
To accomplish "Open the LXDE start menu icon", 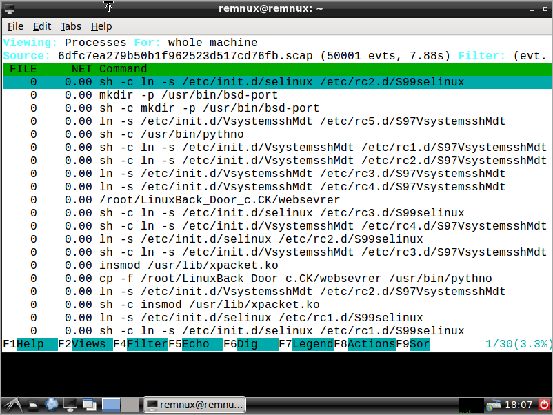I will (x=12, y=405).
